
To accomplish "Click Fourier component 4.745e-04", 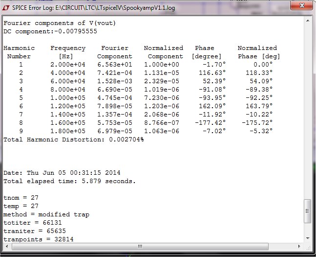I will pos(115,98).
